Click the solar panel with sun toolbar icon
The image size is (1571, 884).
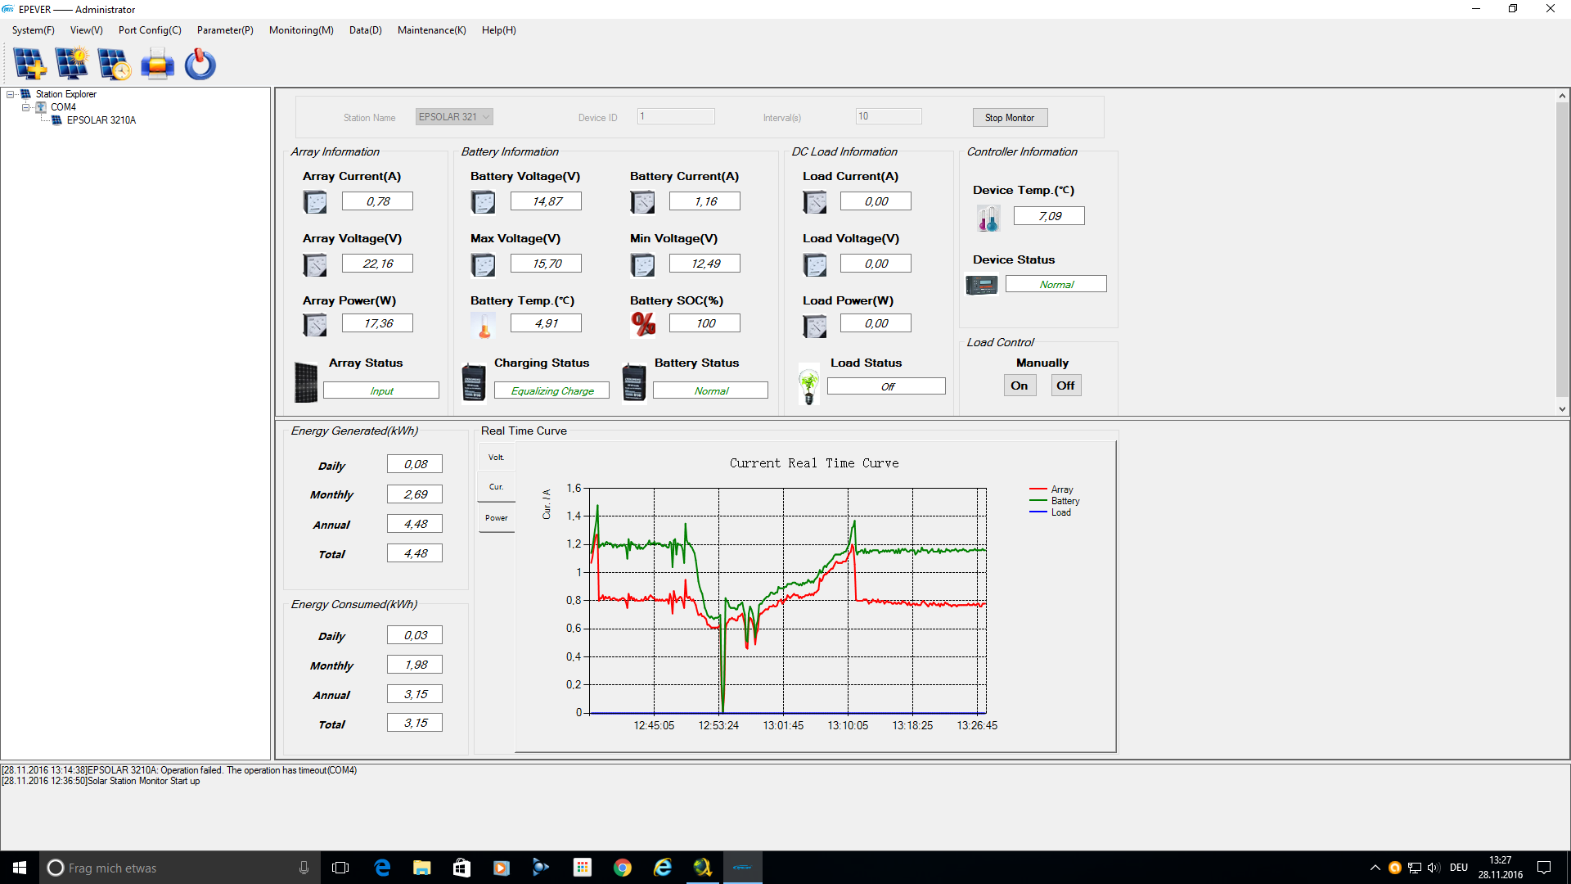click(x=72, y=64)
